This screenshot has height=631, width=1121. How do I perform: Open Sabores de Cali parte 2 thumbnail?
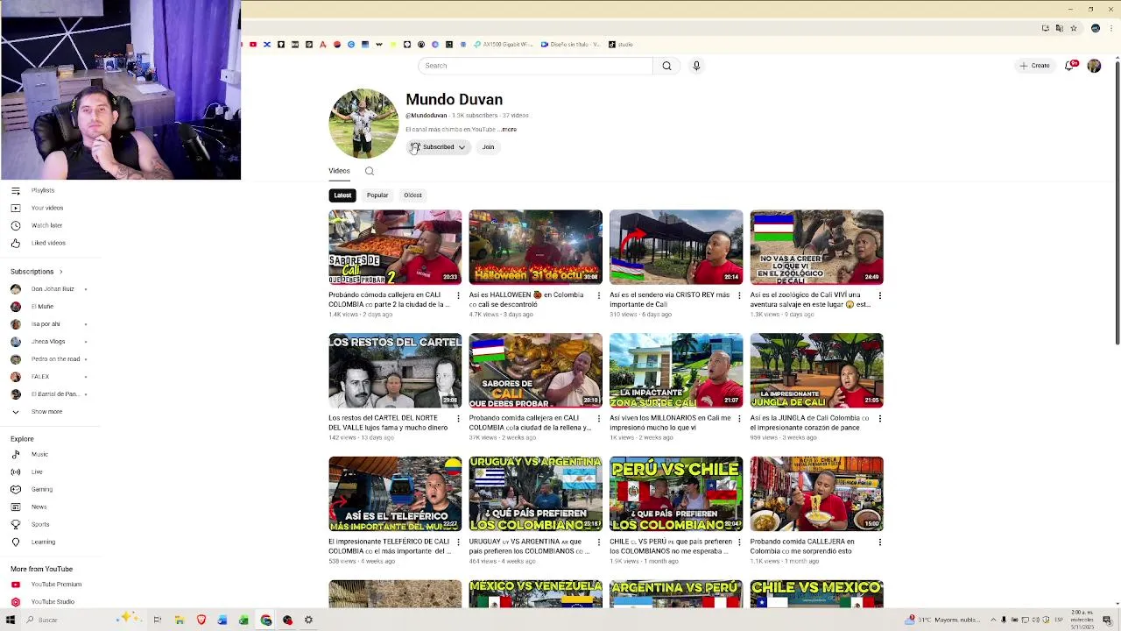pyautogui.click(x=395, y=247)
